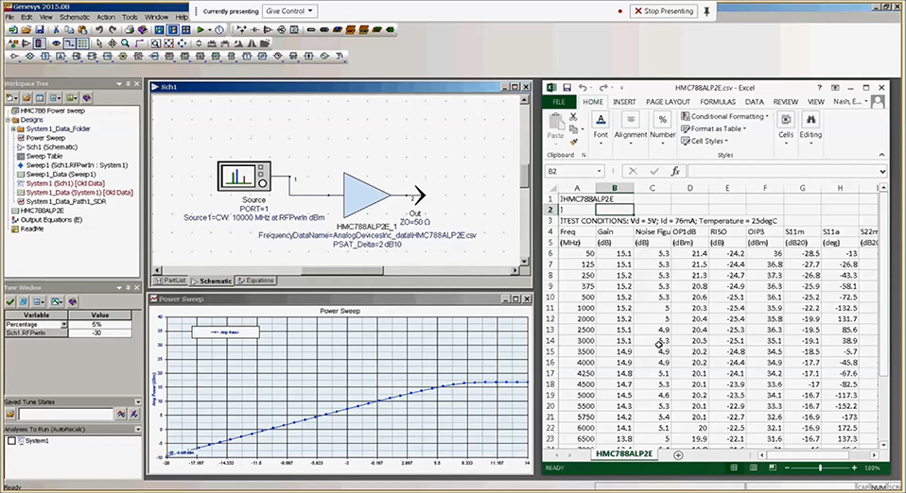Open folder icon in Genesys main toolbar
The height and width of the screenshot is (493, 906).
(26, 29)
